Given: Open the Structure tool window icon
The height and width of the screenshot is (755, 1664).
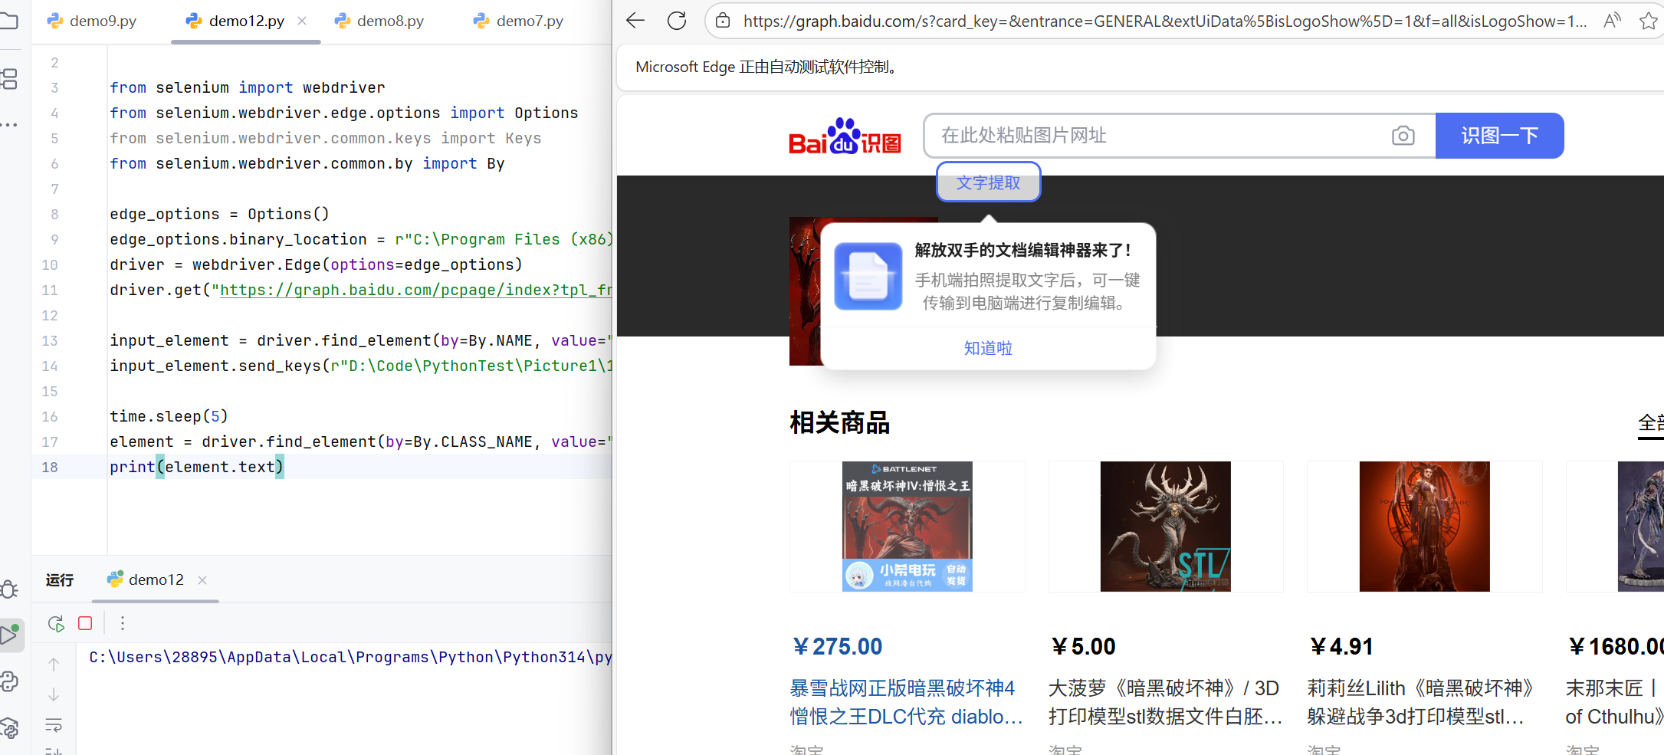Looking at the screenshot, I should tap(10, 78).
